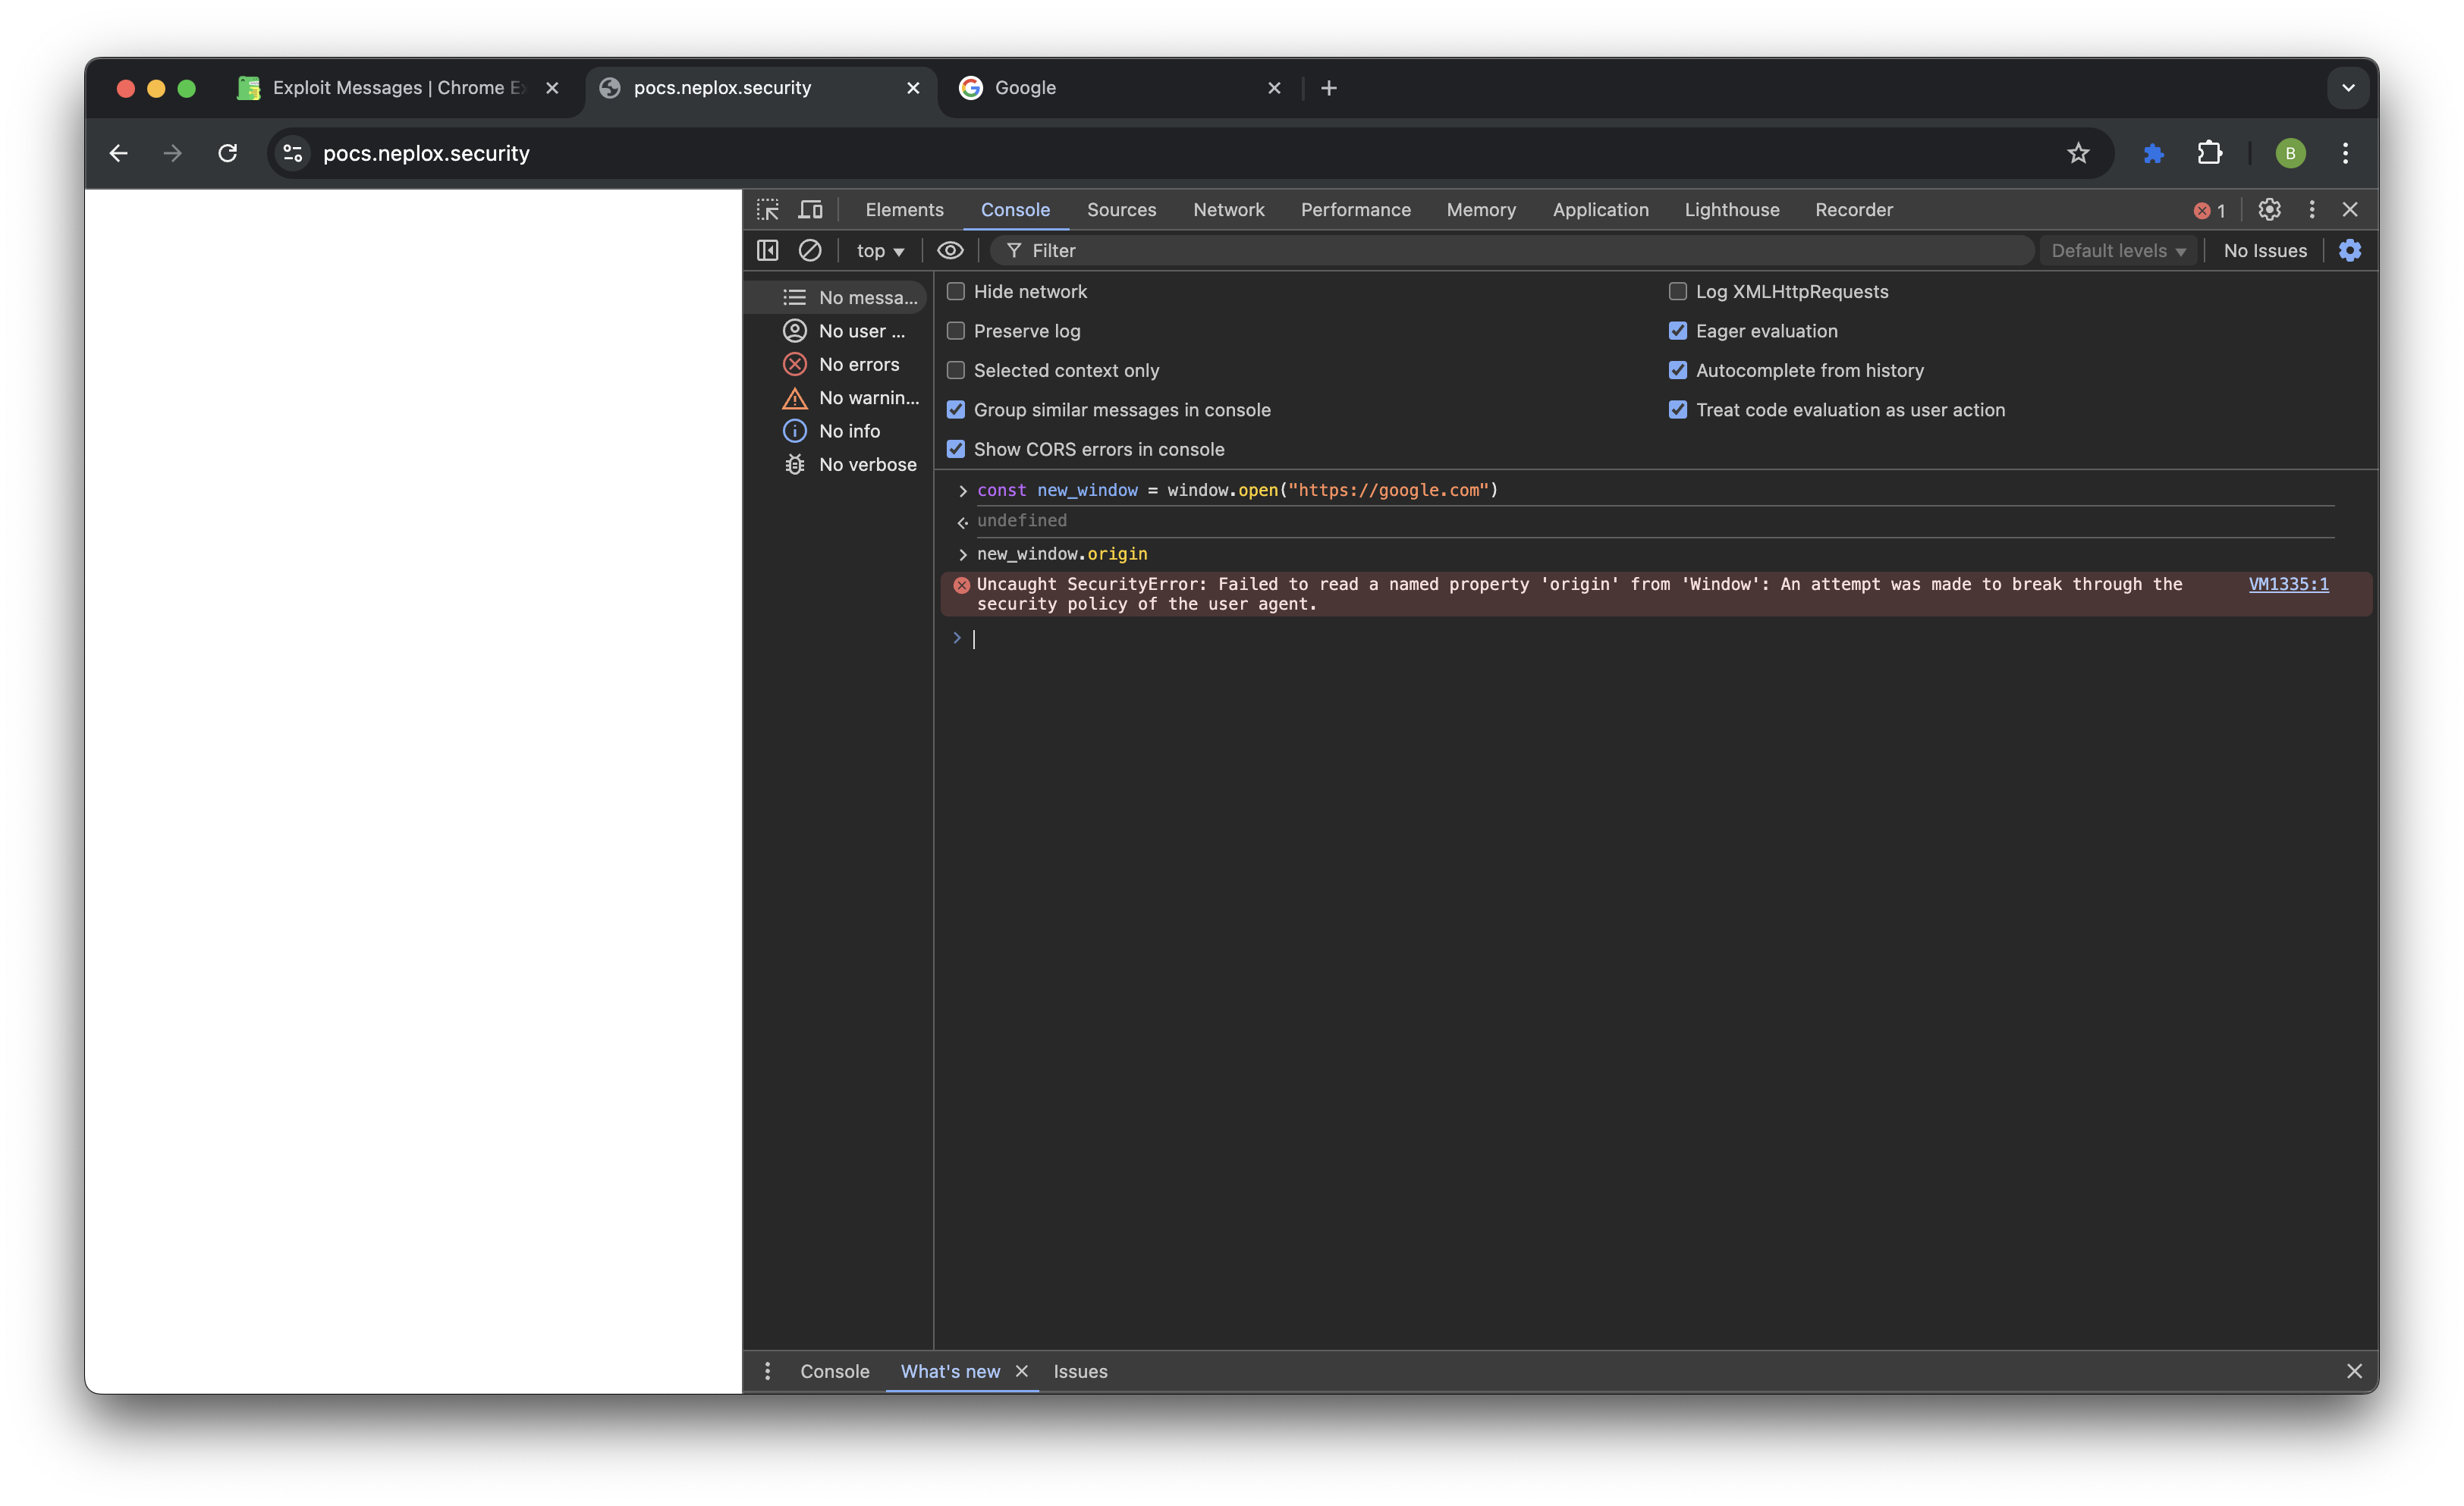The height and width of the screenshot is (1506, 2464).
Task: Switch to the Memory tab
Action: tap(1481, 210)
